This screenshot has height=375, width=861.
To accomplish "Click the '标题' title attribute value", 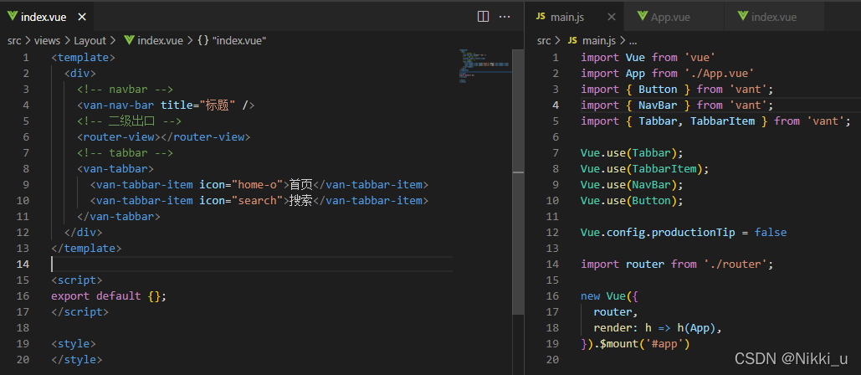I will click(218, 105).
